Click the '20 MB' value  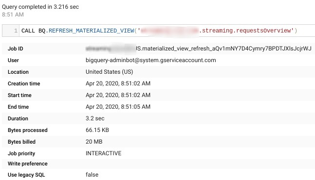point(94,142)
